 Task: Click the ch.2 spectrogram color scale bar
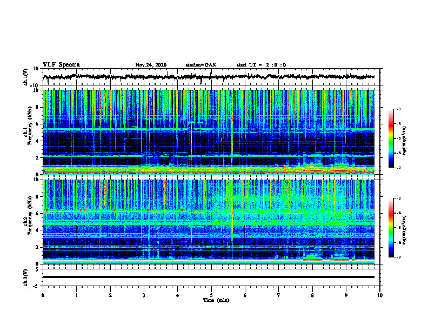[x=391, y=228]
